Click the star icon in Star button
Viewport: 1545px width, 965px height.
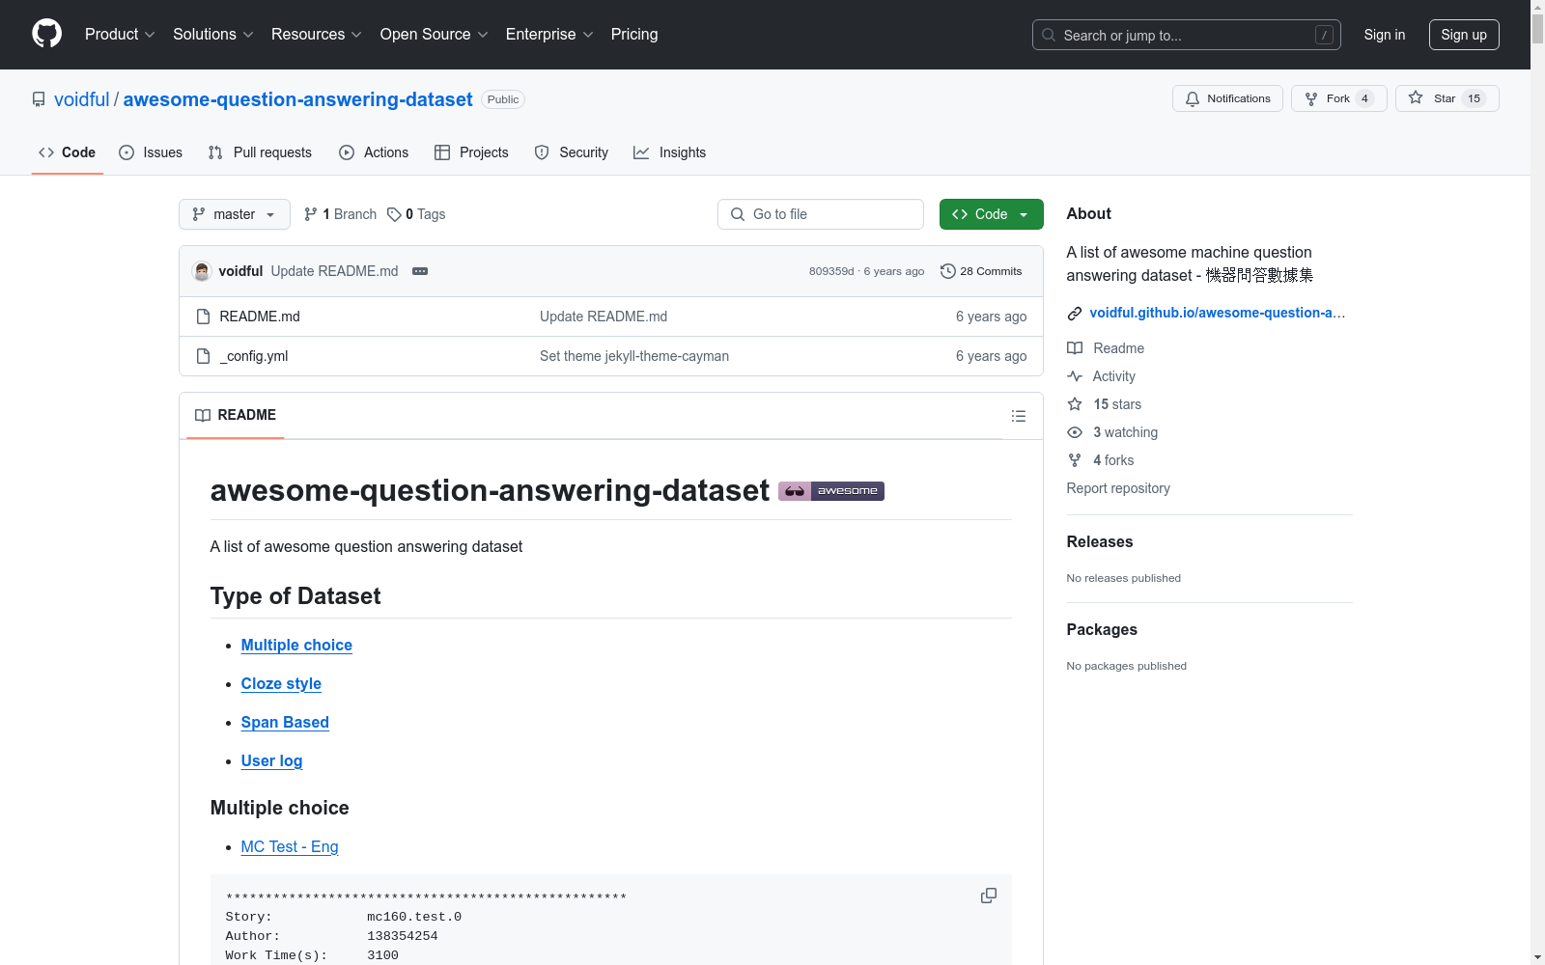(x=1416, y=97)
